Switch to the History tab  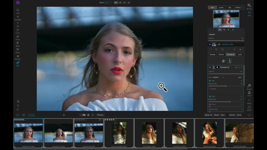(239, 8)
